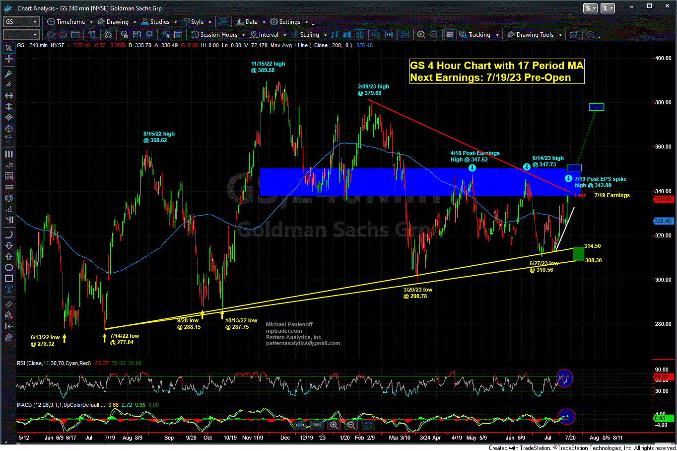
Task: Select the crosshair cursor tool
Action: point(8,59)
